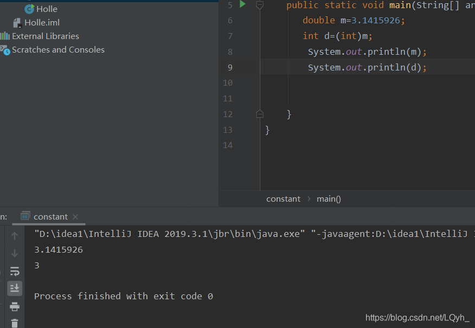This screenshot has width=475, height=328.
Task: Click the constant tab window icon
Action: (x=25, y=216)
